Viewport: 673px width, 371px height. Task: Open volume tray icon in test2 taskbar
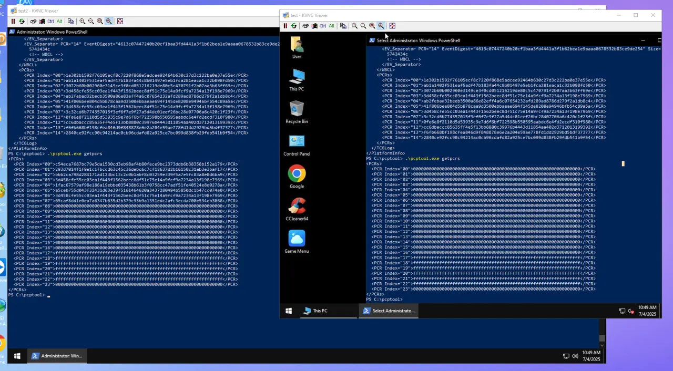pos(575,356)
